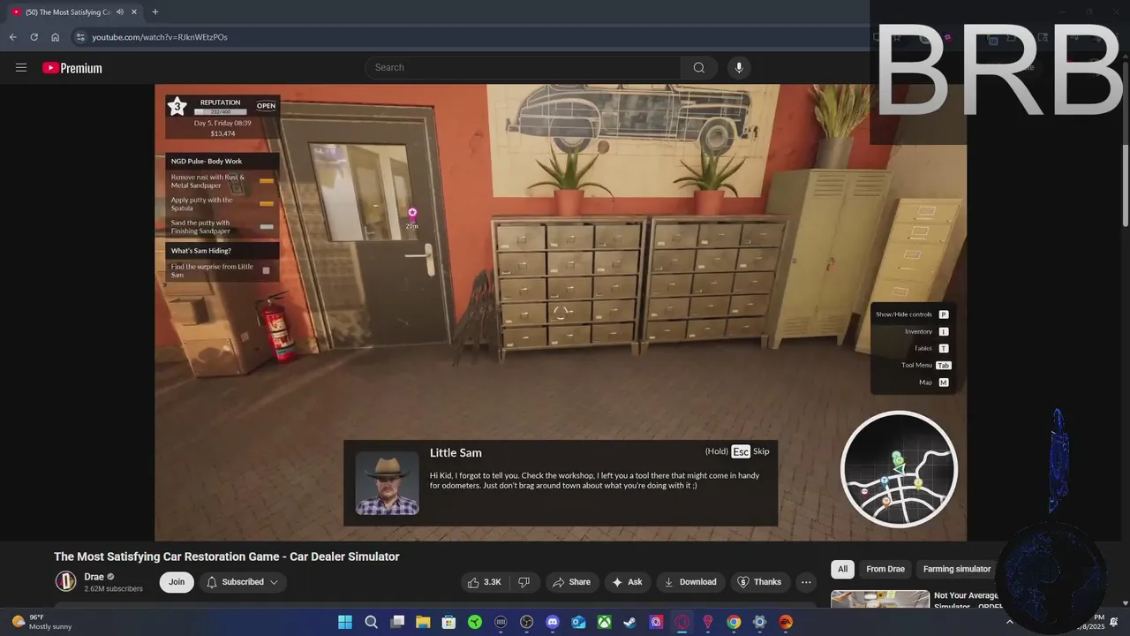Open Xbox app from taskbar
This screenshot has width=1130, height=636.
[x=604, y=622]
